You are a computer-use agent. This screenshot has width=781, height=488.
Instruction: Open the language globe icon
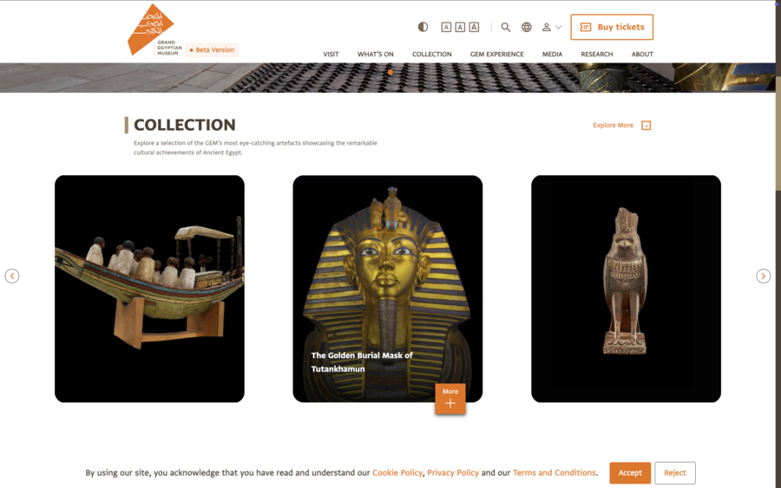point(527,28)
